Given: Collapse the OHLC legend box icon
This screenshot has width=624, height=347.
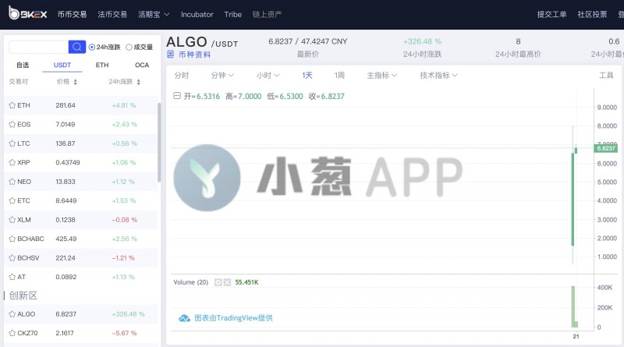Looking at the screenshot, I should [x=177, y=96].
